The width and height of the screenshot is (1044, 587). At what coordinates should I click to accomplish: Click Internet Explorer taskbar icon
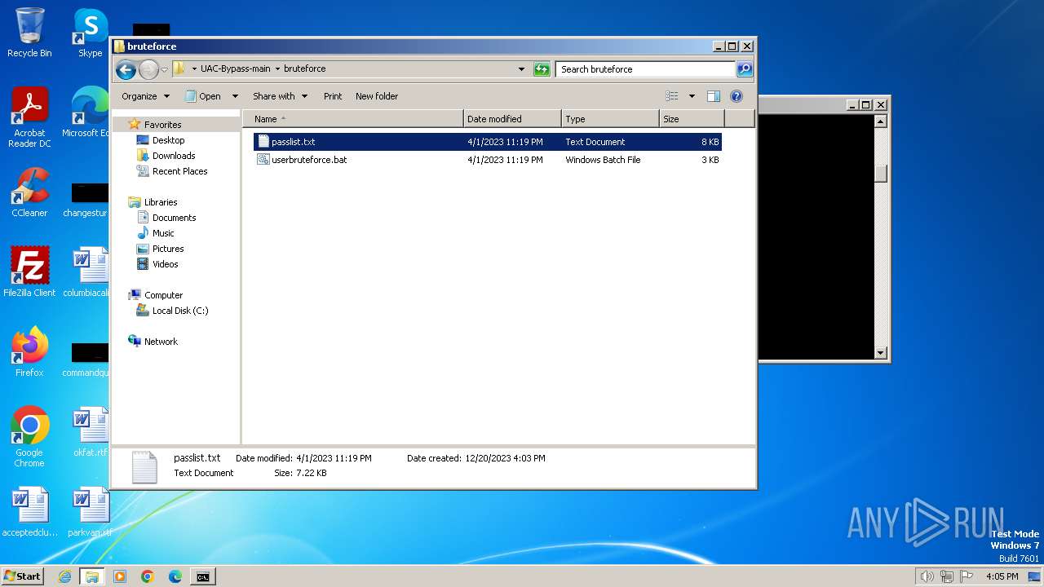click(64, 576)
